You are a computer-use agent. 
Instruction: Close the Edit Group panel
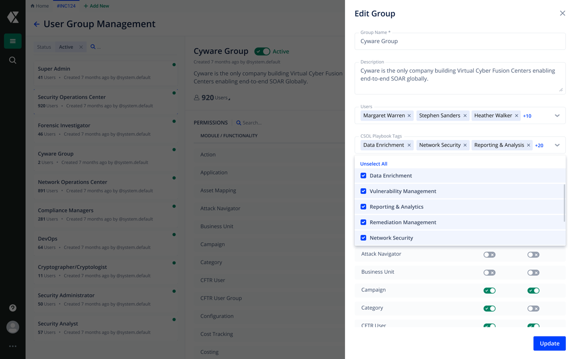(x=562, y=13)
